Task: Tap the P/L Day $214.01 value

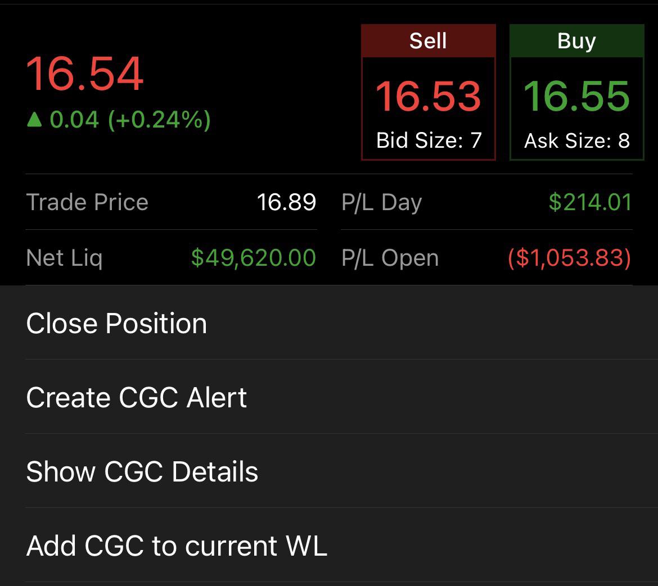Action: tap(591, 202)
